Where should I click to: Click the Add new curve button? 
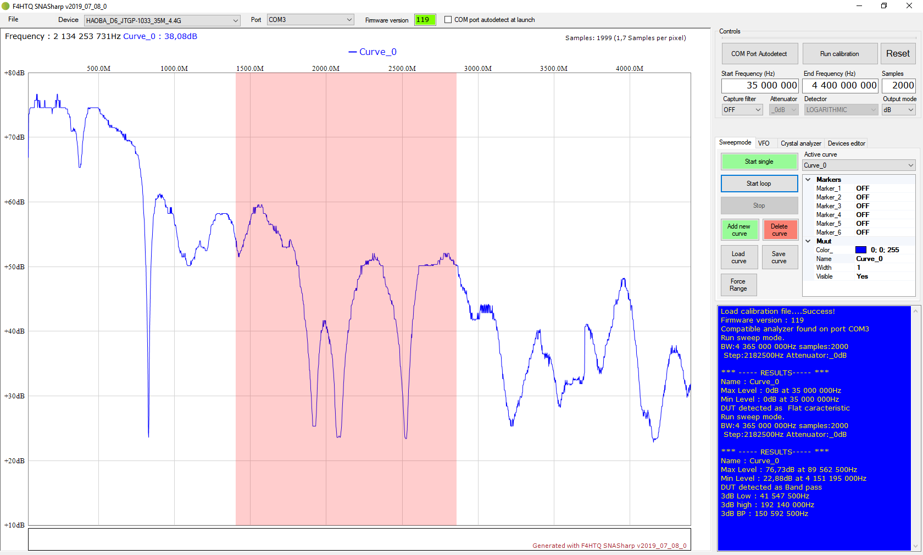739,230
